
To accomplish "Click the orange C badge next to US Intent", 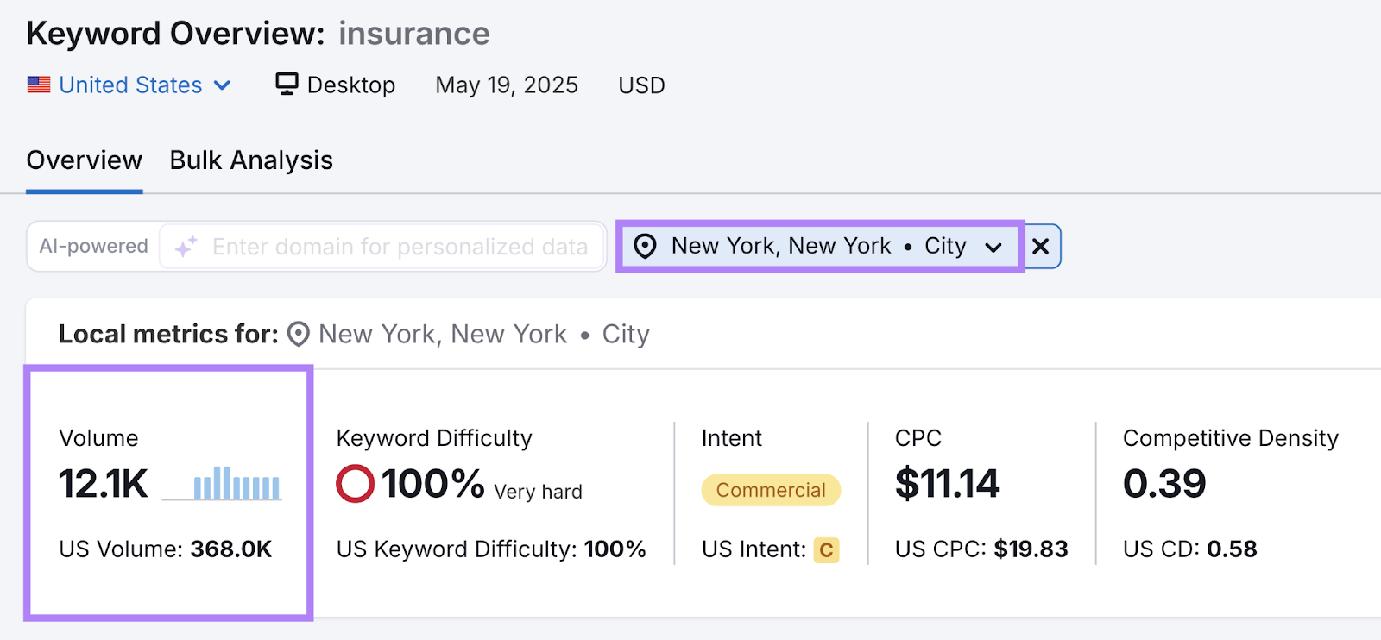I will click(x=825, y=549).
